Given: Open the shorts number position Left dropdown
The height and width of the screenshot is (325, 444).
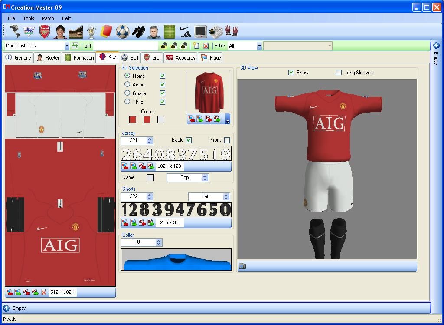Looking at the screenshot, I should coord(226,196).
